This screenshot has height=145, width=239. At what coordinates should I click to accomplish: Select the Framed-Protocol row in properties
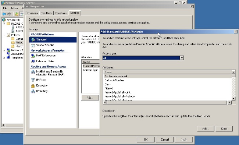(91, 66)
